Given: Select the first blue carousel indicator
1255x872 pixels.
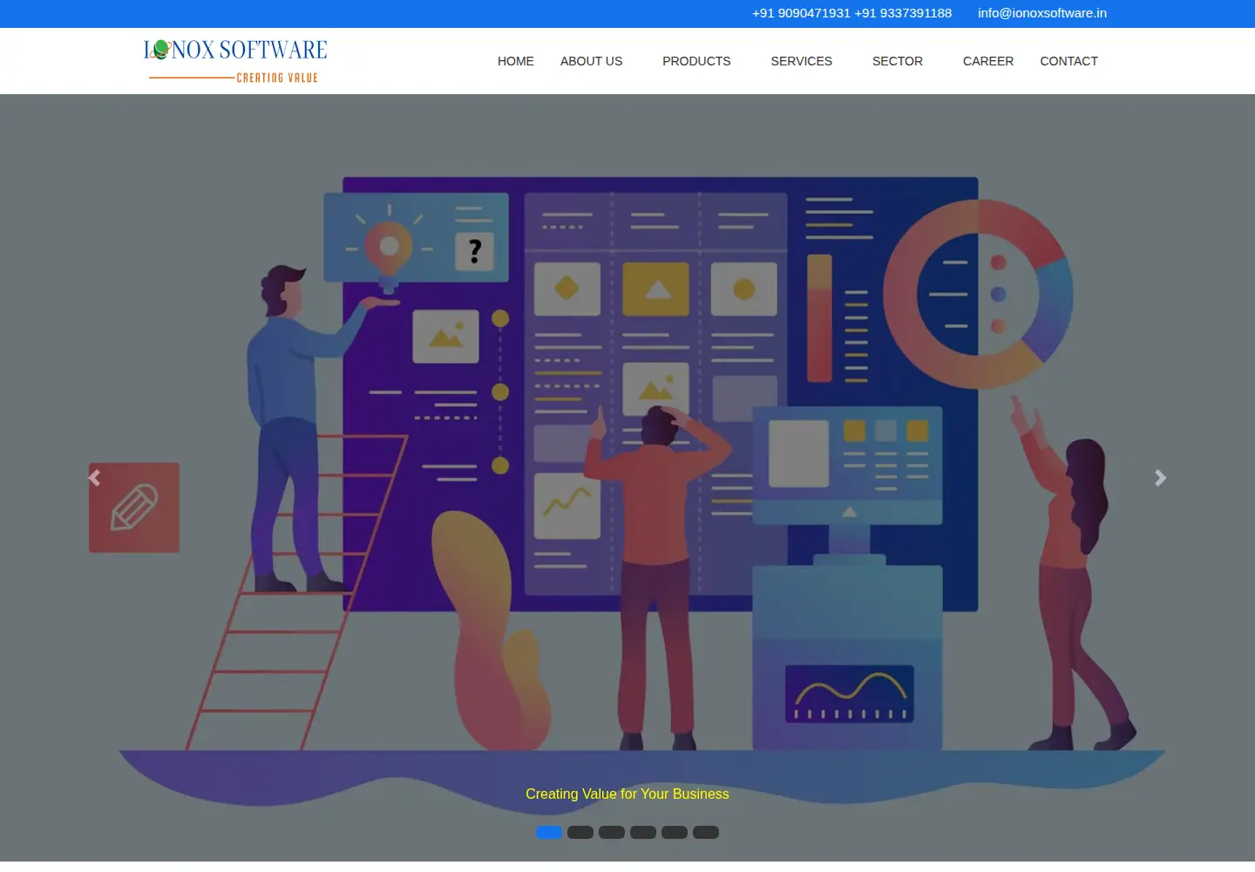Looking at the screenshot, I should click(549, 832).
